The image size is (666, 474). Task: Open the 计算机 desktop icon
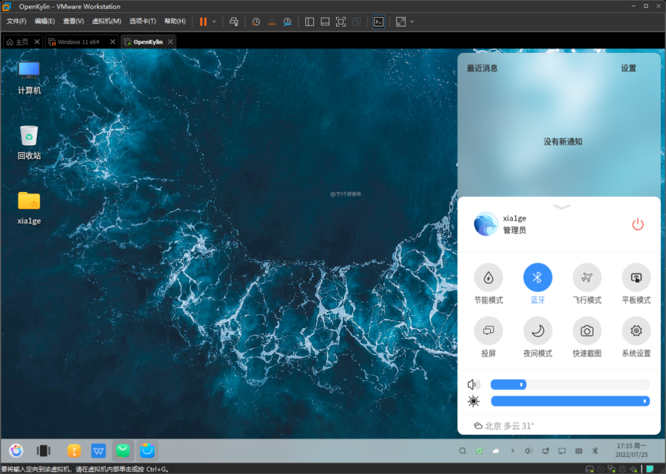[29, 71]
